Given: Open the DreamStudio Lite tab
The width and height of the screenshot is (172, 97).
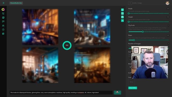Looking at the screenshot, I should (x=16, y=3).
